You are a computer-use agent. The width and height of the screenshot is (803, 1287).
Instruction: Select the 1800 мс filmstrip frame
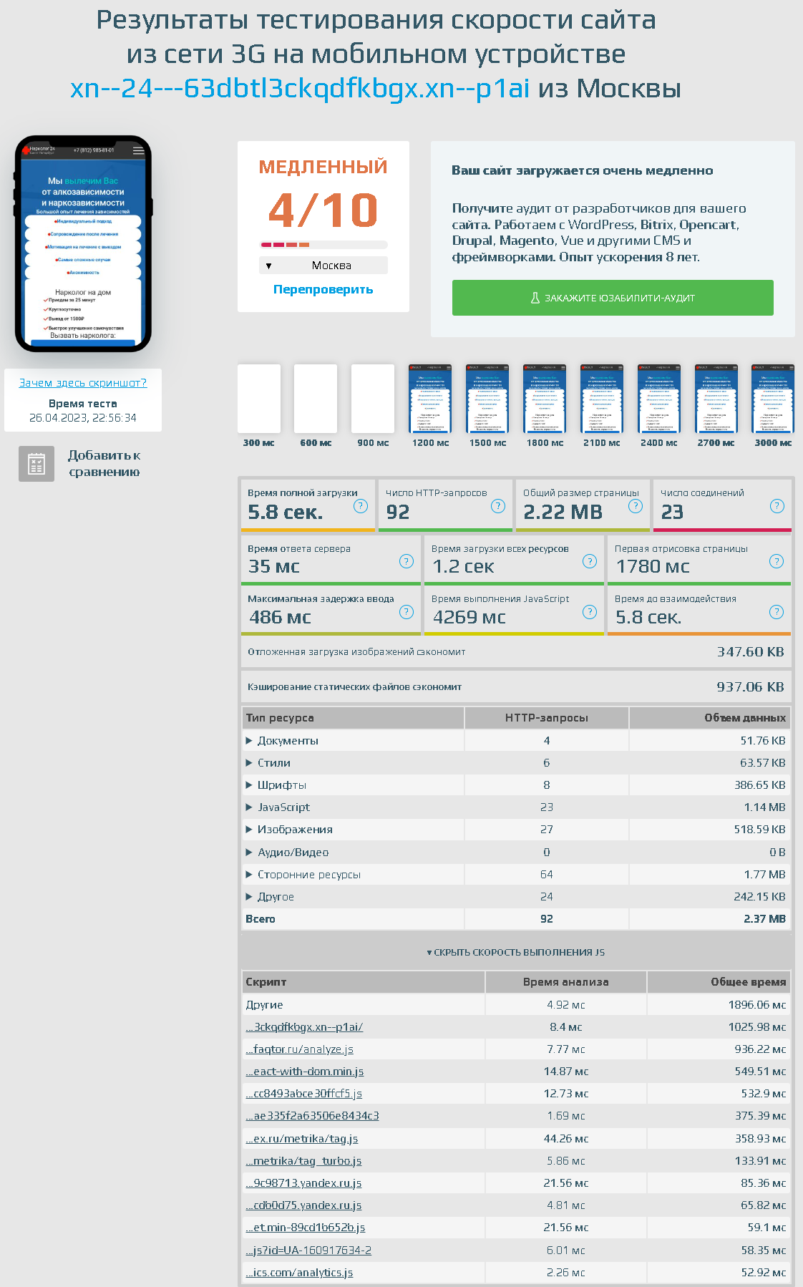tap(545, 399)
